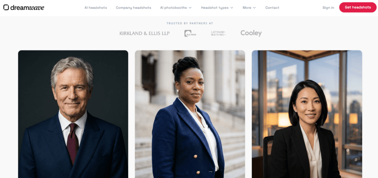The image size is (378, 178).
Task: Expand the Headshot types dropdown
Action: pos(217,8)
